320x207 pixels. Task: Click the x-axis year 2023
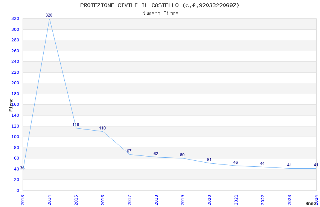tap(290, 200)
